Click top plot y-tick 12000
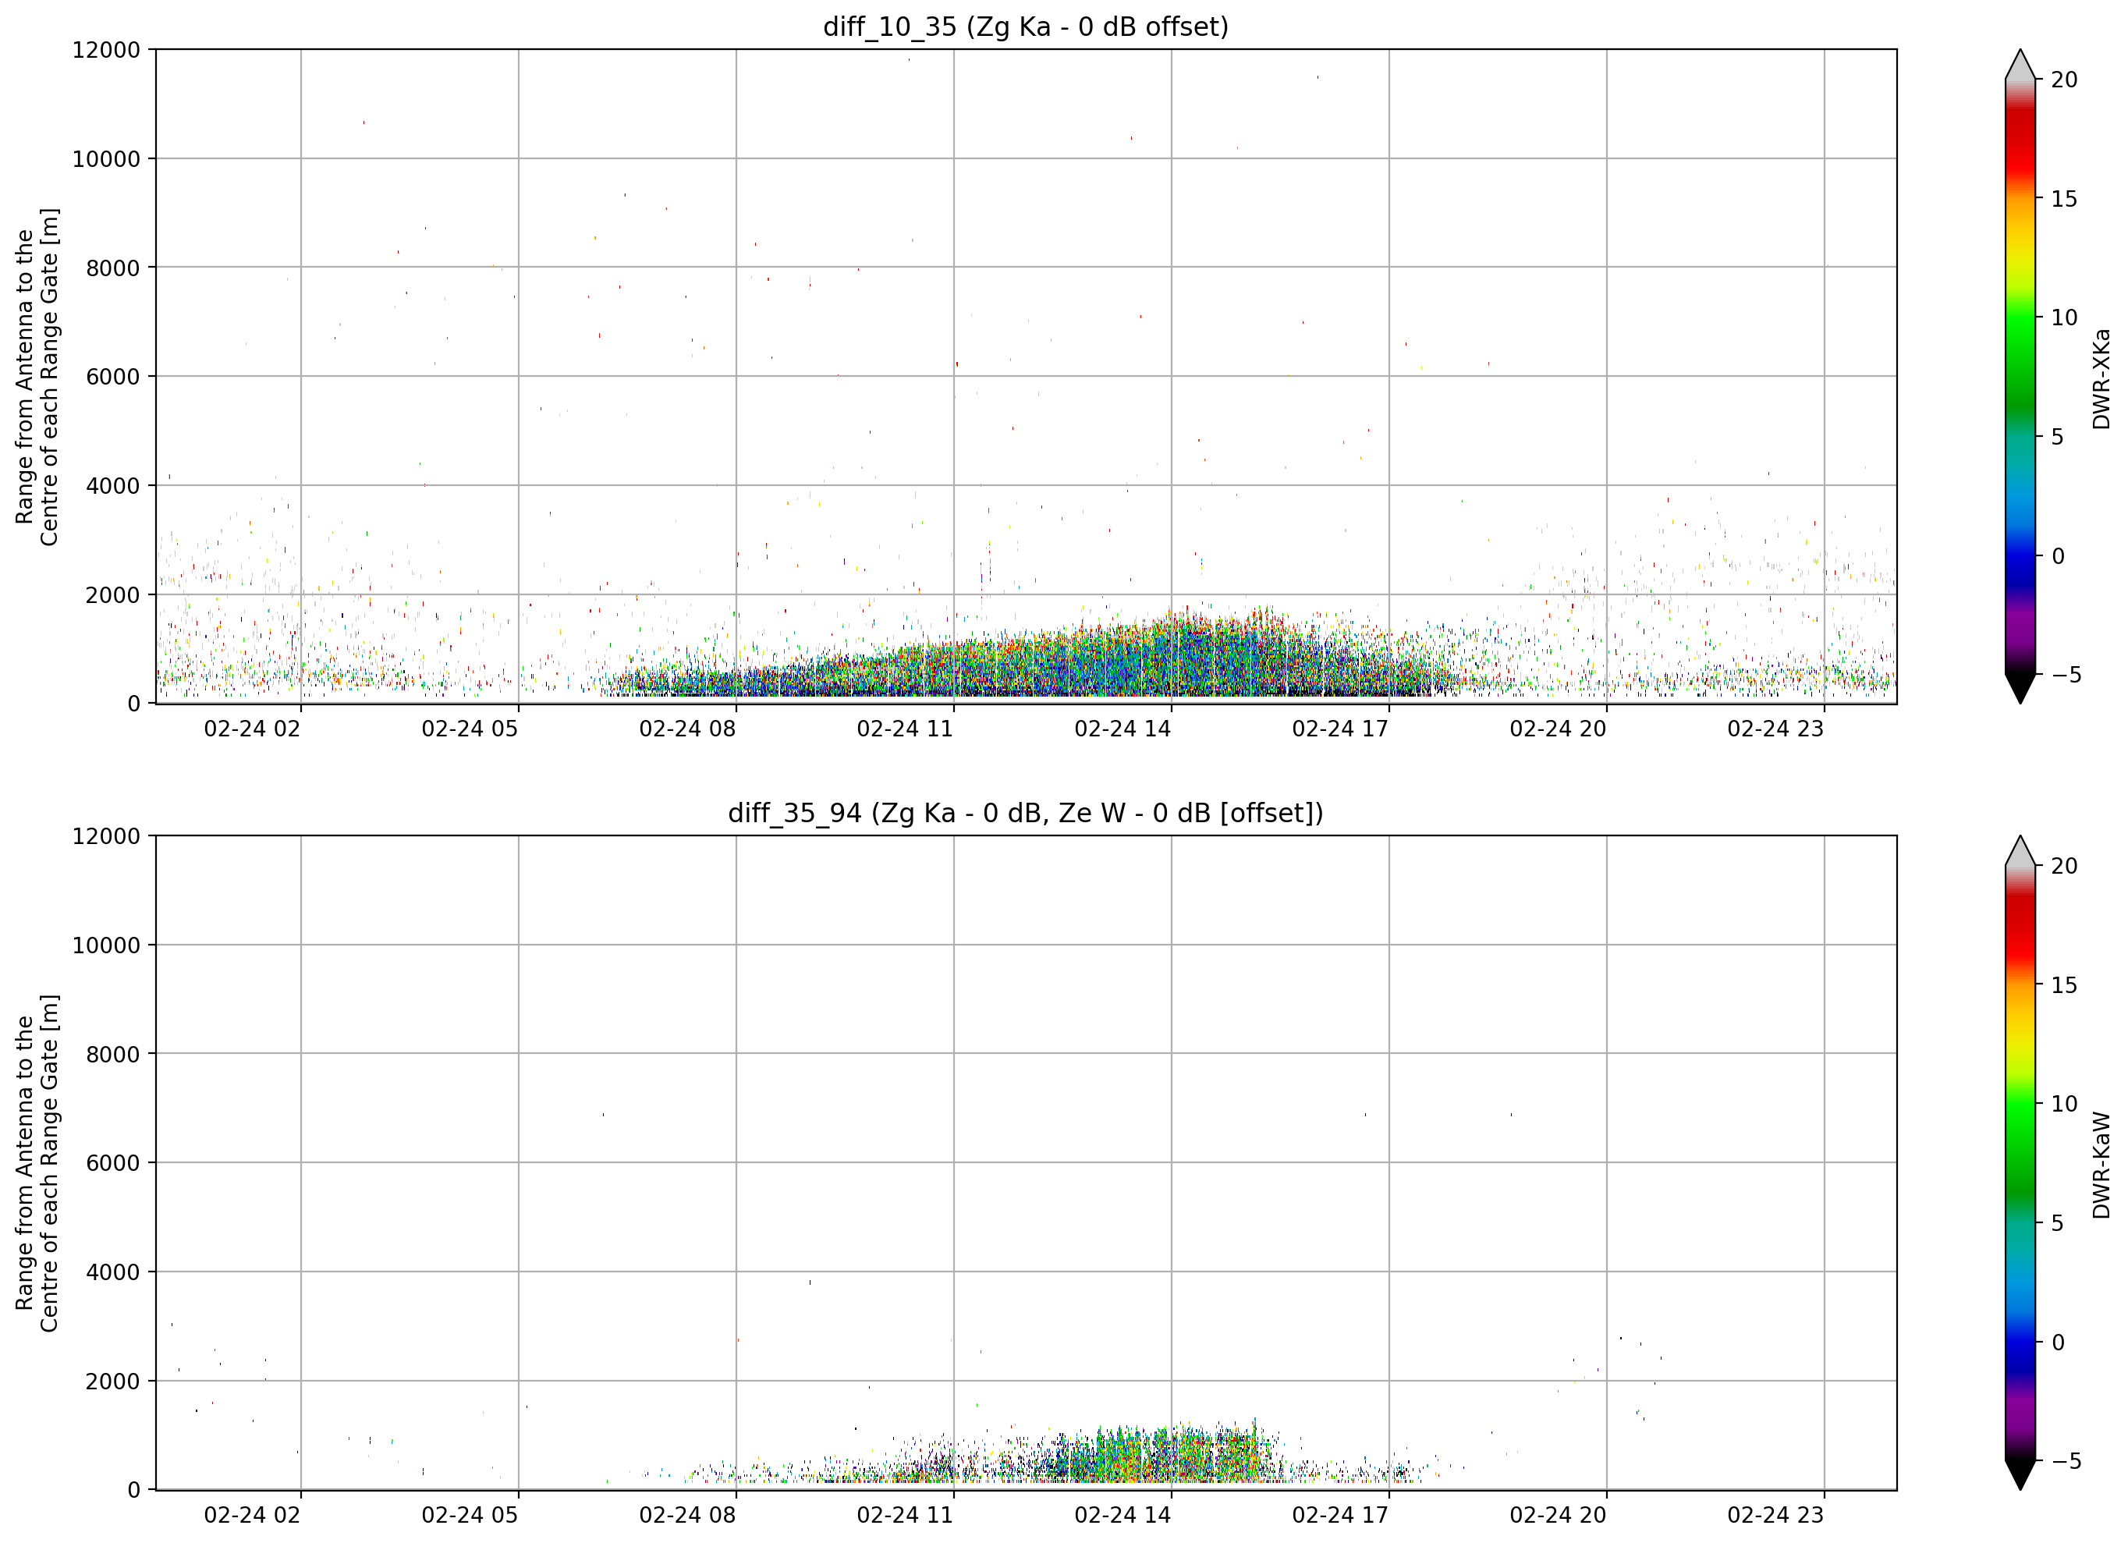This screenshot has width=2128, height=1543. tap(106, 50)
